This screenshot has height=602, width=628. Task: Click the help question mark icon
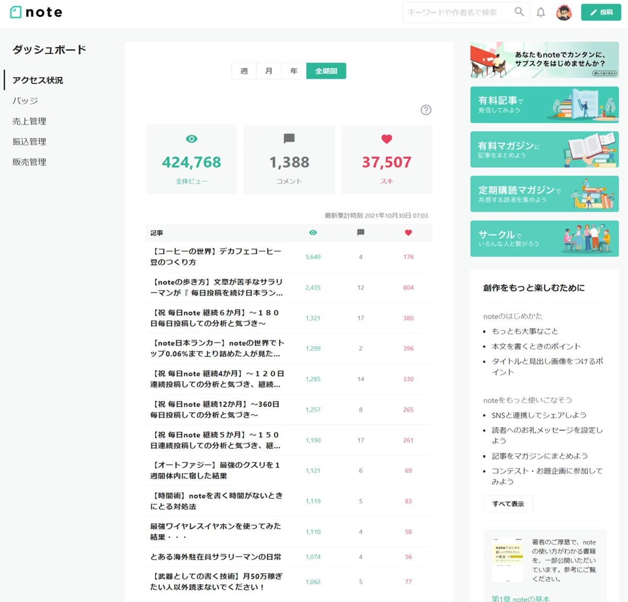[426, 110]
